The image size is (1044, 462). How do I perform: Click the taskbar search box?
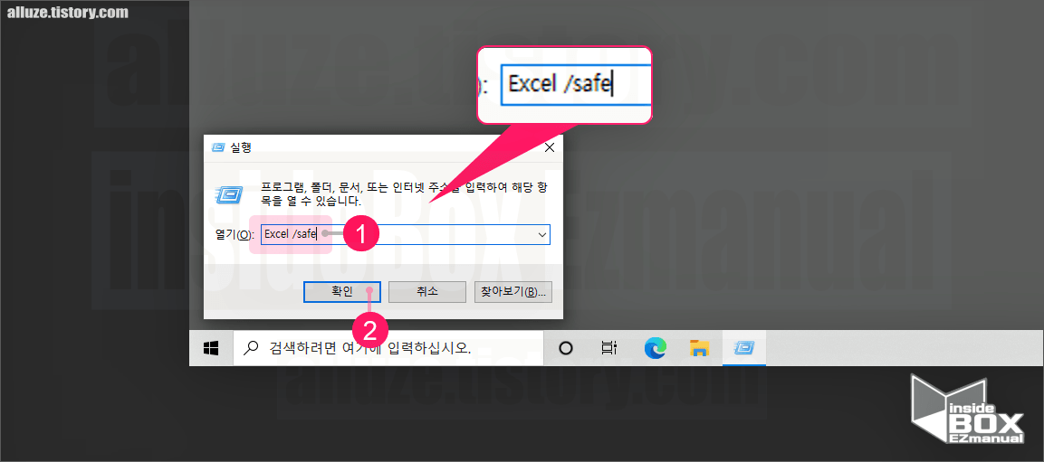pyautogui.click(x=388, y=348)
